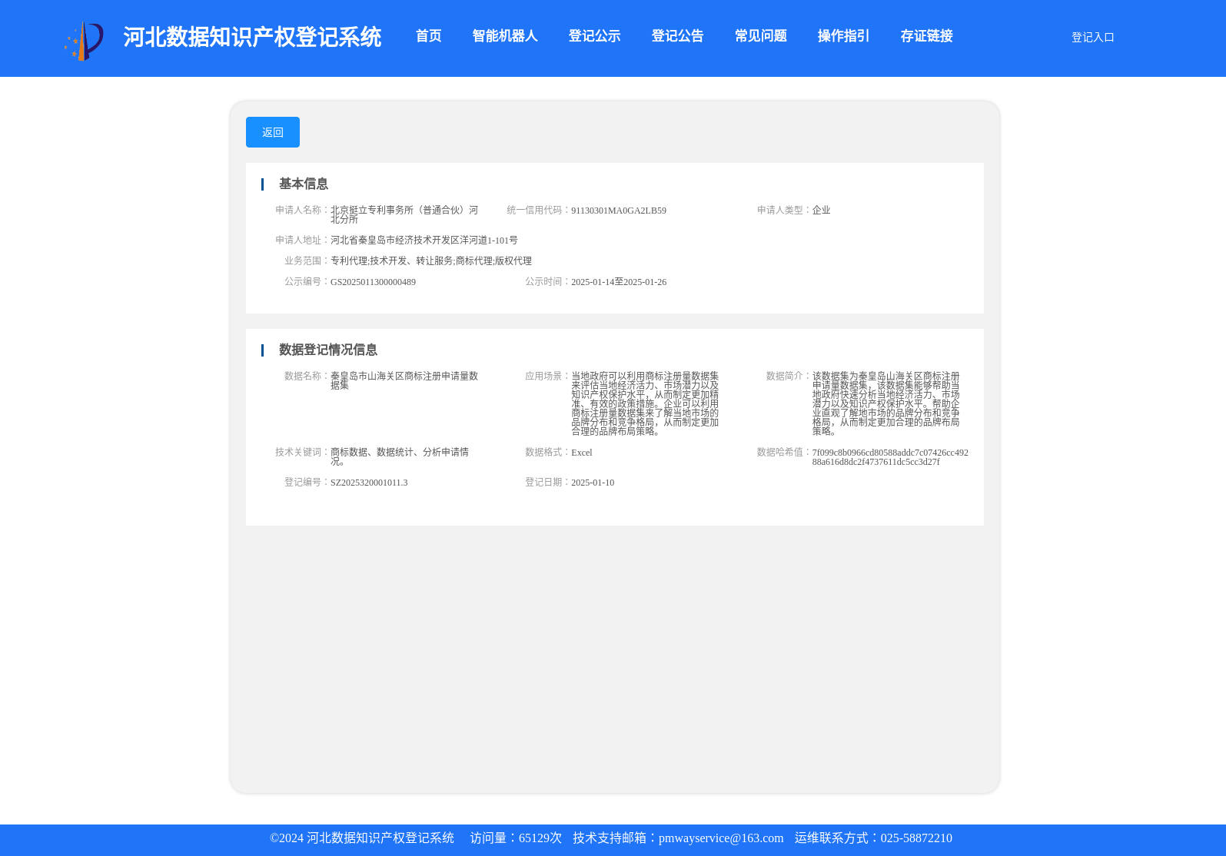1226x856 pixels.
Task: Select the address 河北省秦皇岛市经济技术开发区洋河道1-101号
Action: 424,241
